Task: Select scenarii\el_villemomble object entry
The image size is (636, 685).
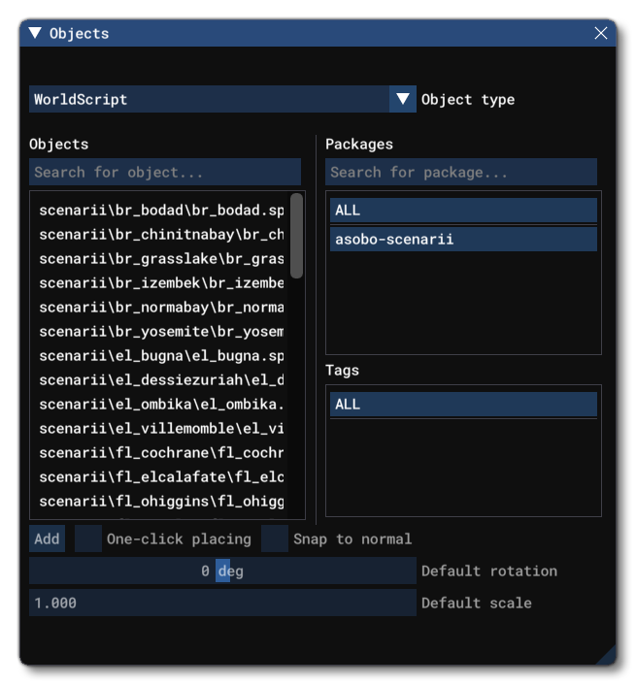Action: point(161,429)
